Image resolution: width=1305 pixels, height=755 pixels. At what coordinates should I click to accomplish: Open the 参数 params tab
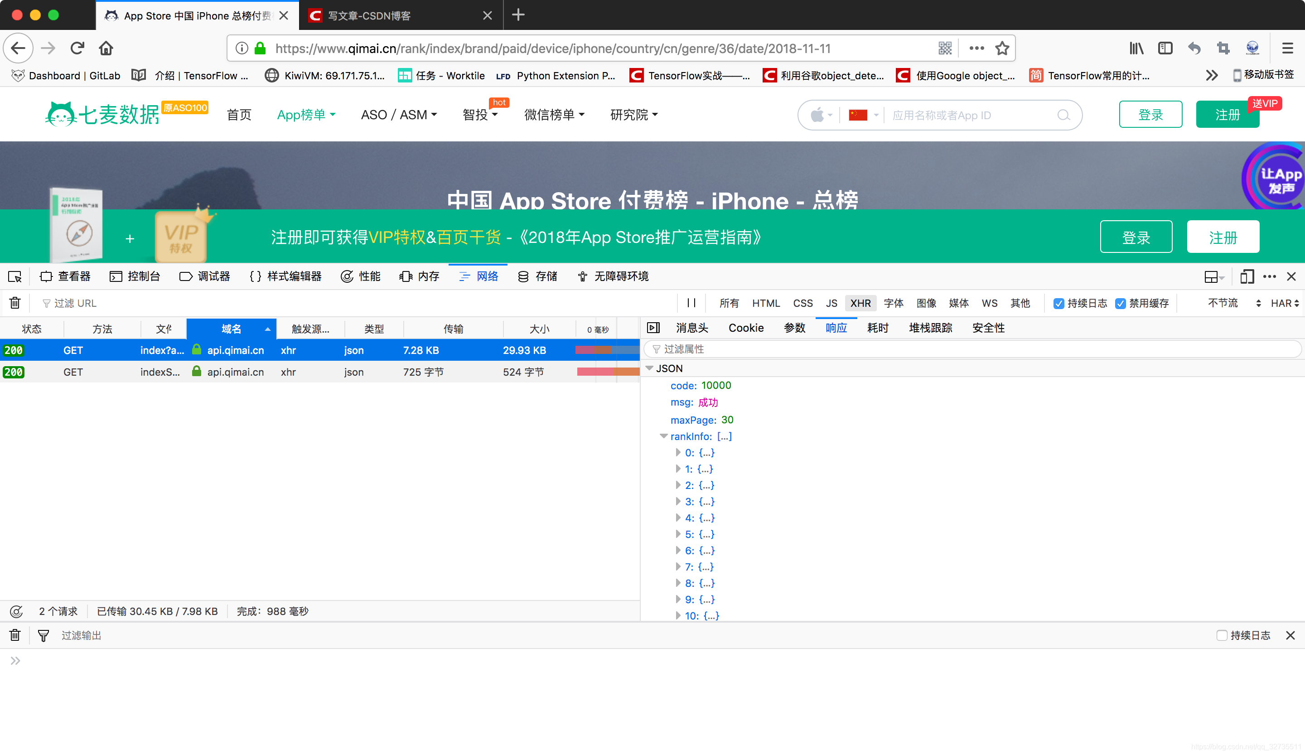[x=794, y=328]
